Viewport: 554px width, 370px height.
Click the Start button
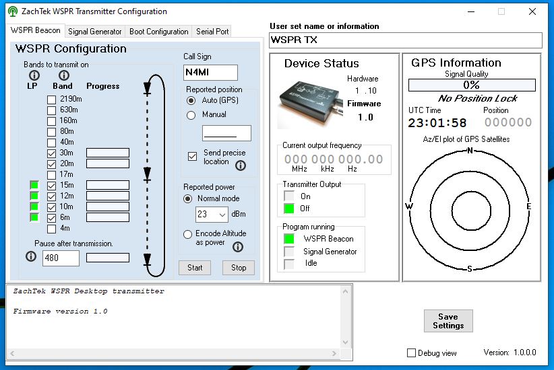[195, 268]
